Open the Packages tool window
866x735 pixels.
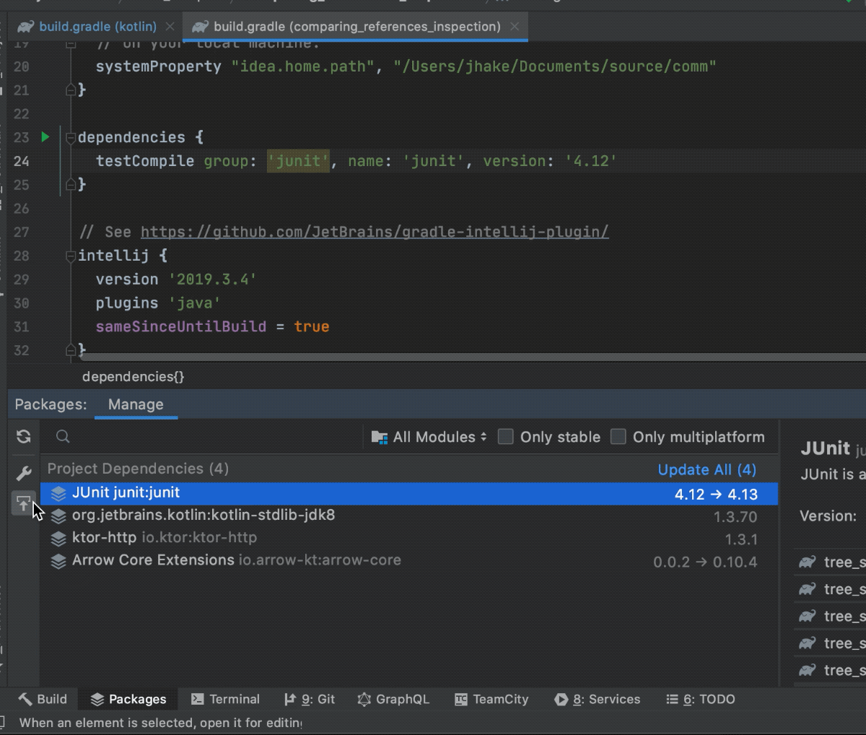(128, 699)
